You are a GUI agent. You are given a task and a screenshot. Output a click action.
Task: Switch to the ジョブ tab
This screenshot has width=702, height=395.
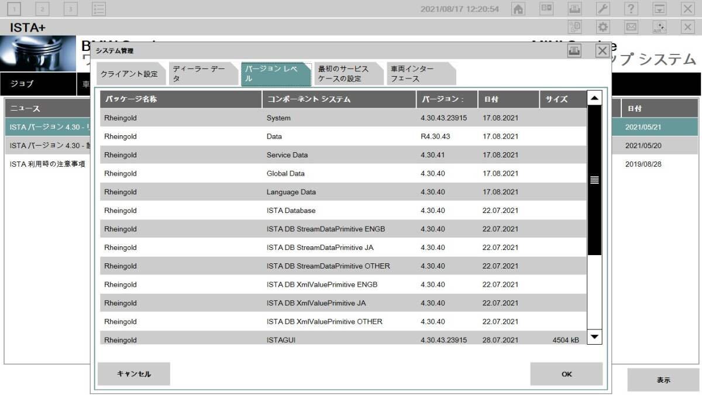pos(23,84)
